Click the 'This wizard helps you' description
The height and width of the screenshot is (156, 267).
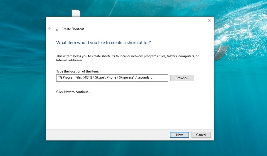tap(128, 58)
